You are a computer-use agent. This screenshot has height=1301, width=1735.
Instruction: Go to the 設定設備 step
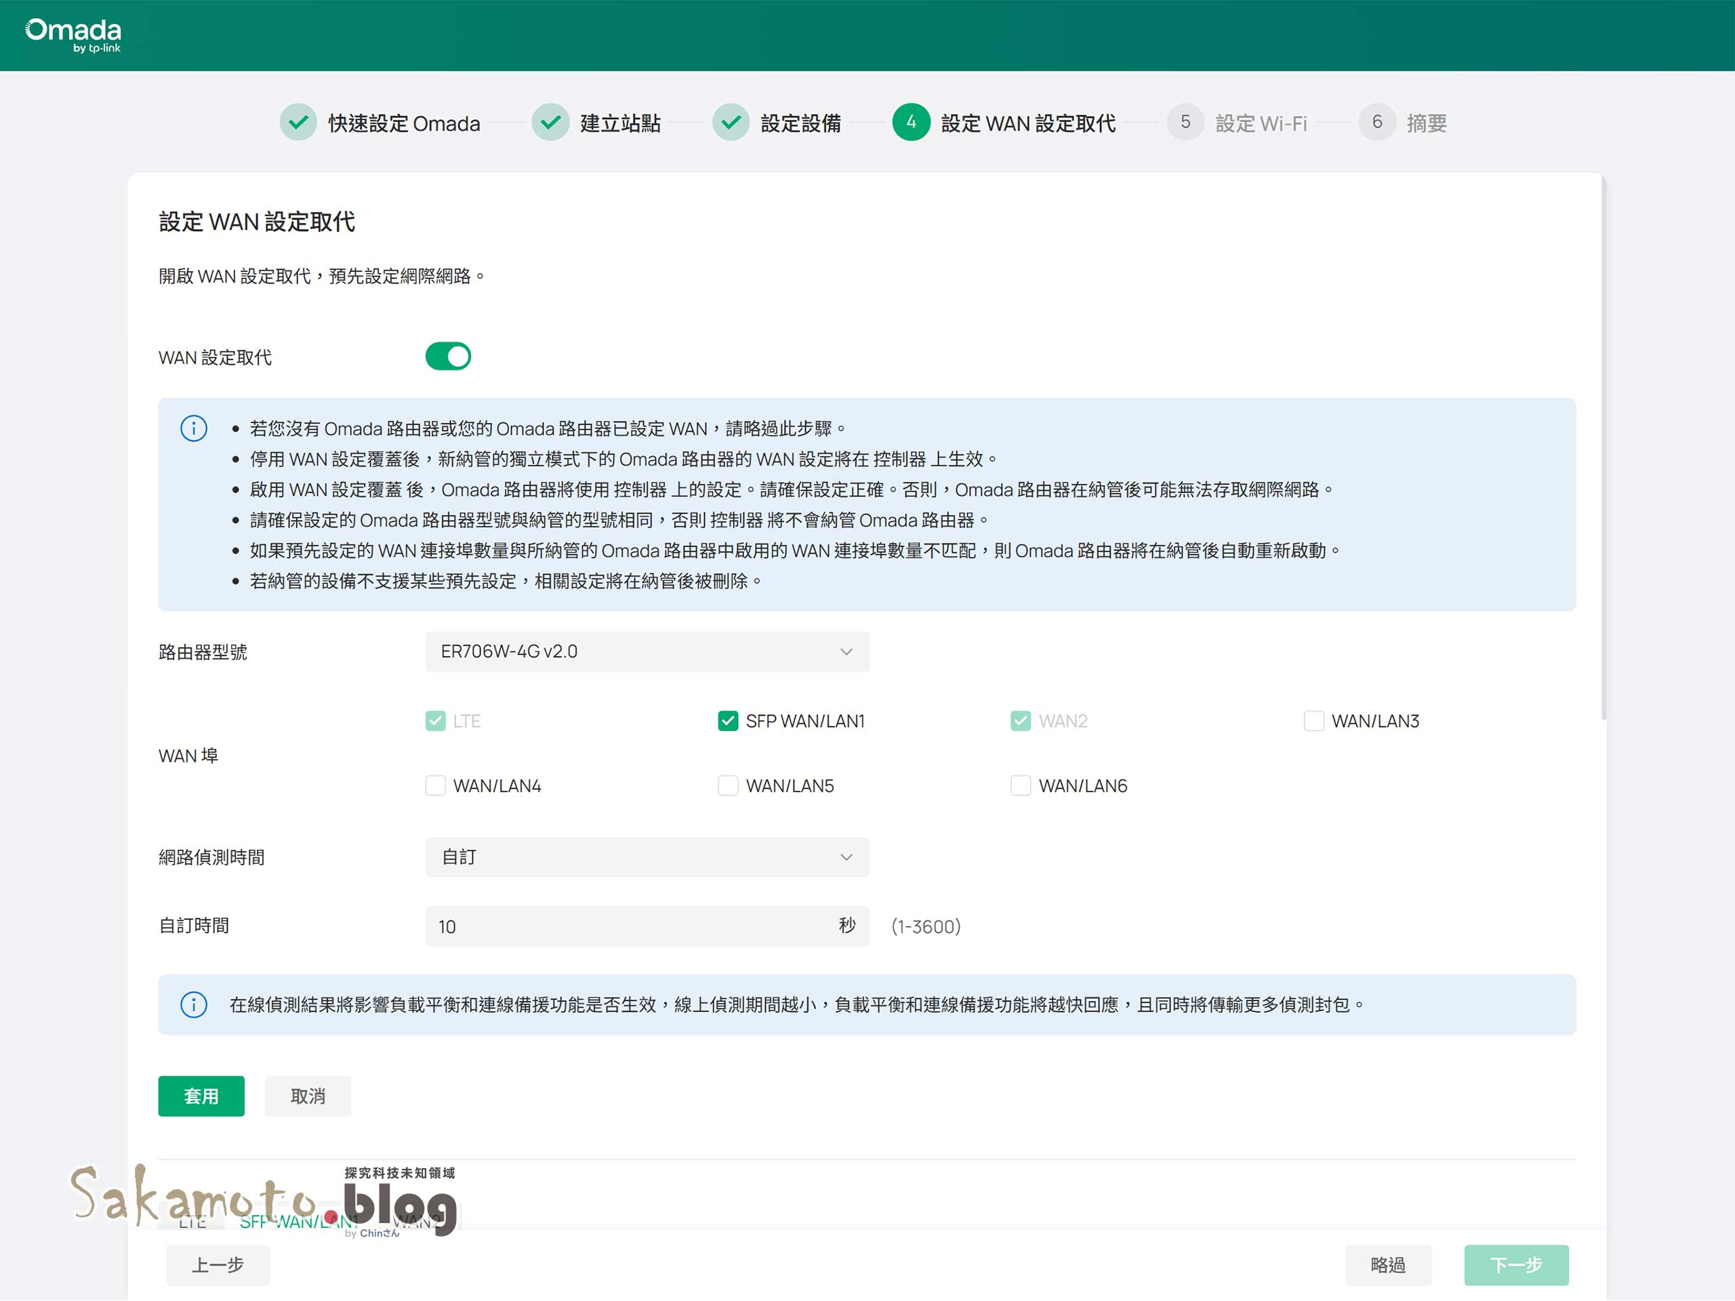[801, 123]
